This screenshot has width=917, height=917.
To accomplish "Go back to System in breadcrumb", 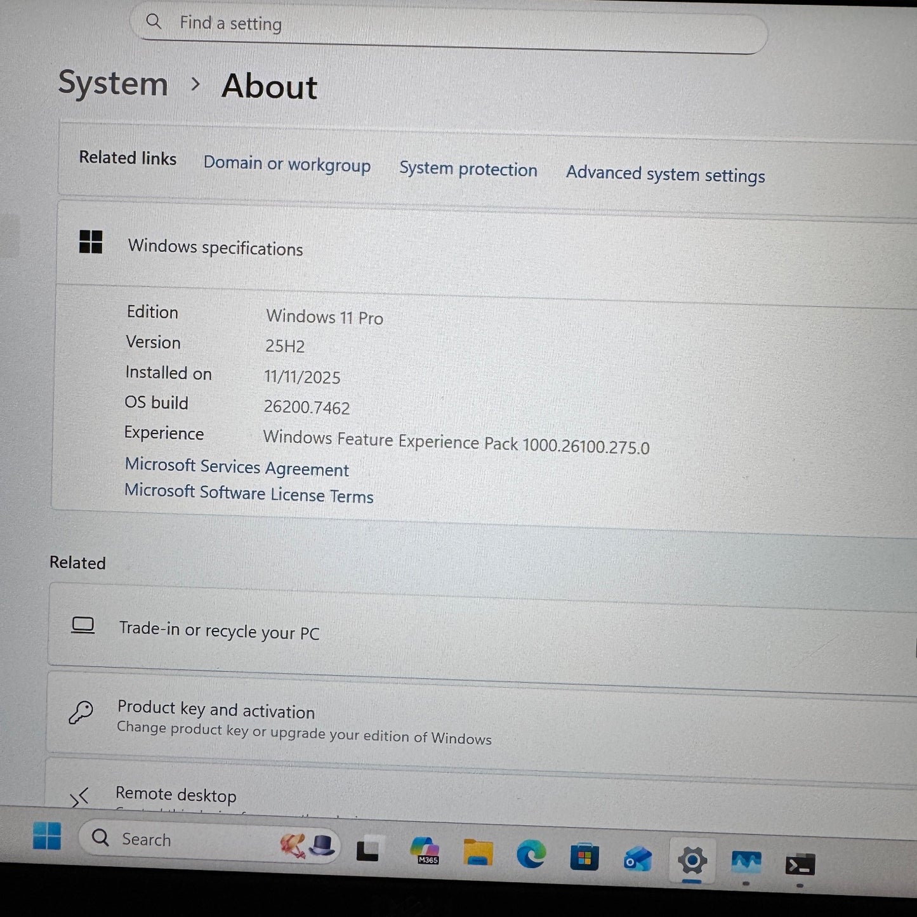I will tap(113, 84).
